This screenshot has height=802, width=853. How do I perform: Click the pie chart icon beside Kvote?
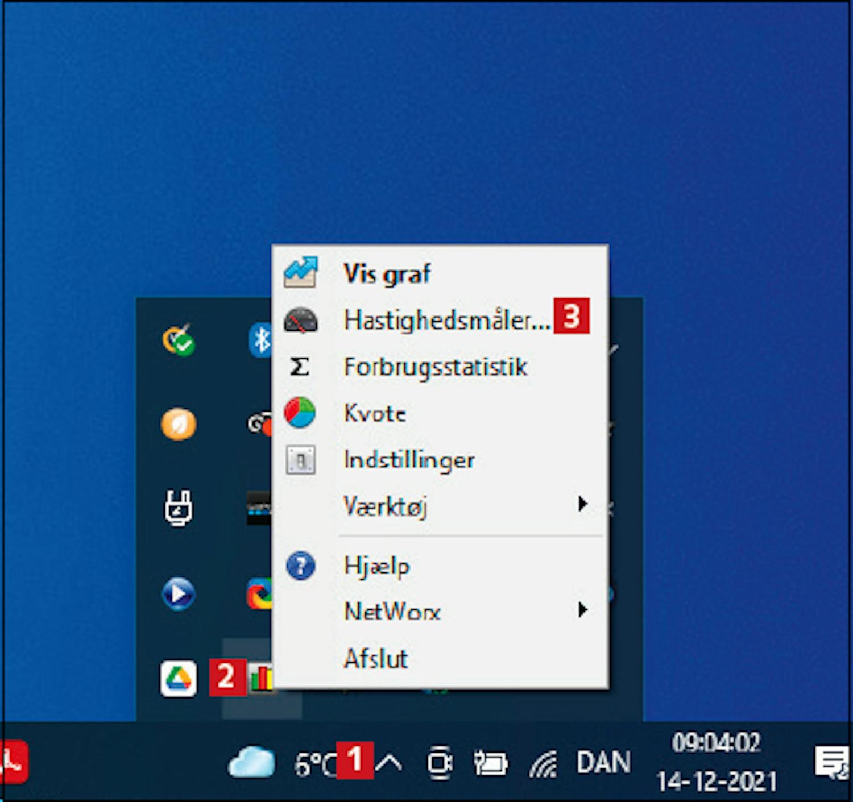coord(300,413)
